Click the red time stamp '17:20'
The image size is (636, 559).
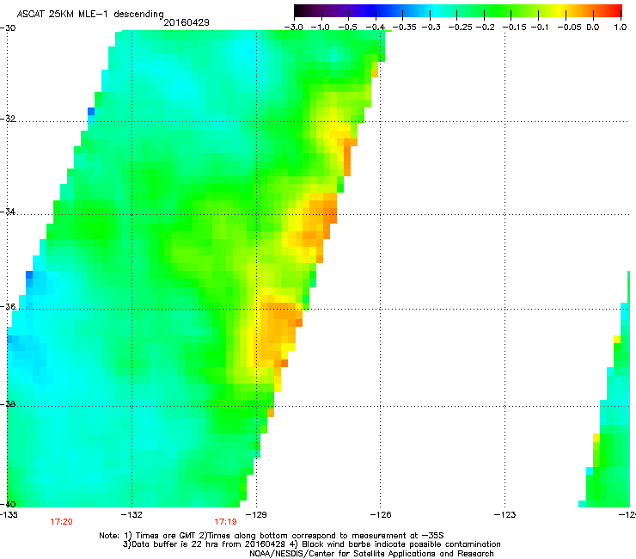61,522
